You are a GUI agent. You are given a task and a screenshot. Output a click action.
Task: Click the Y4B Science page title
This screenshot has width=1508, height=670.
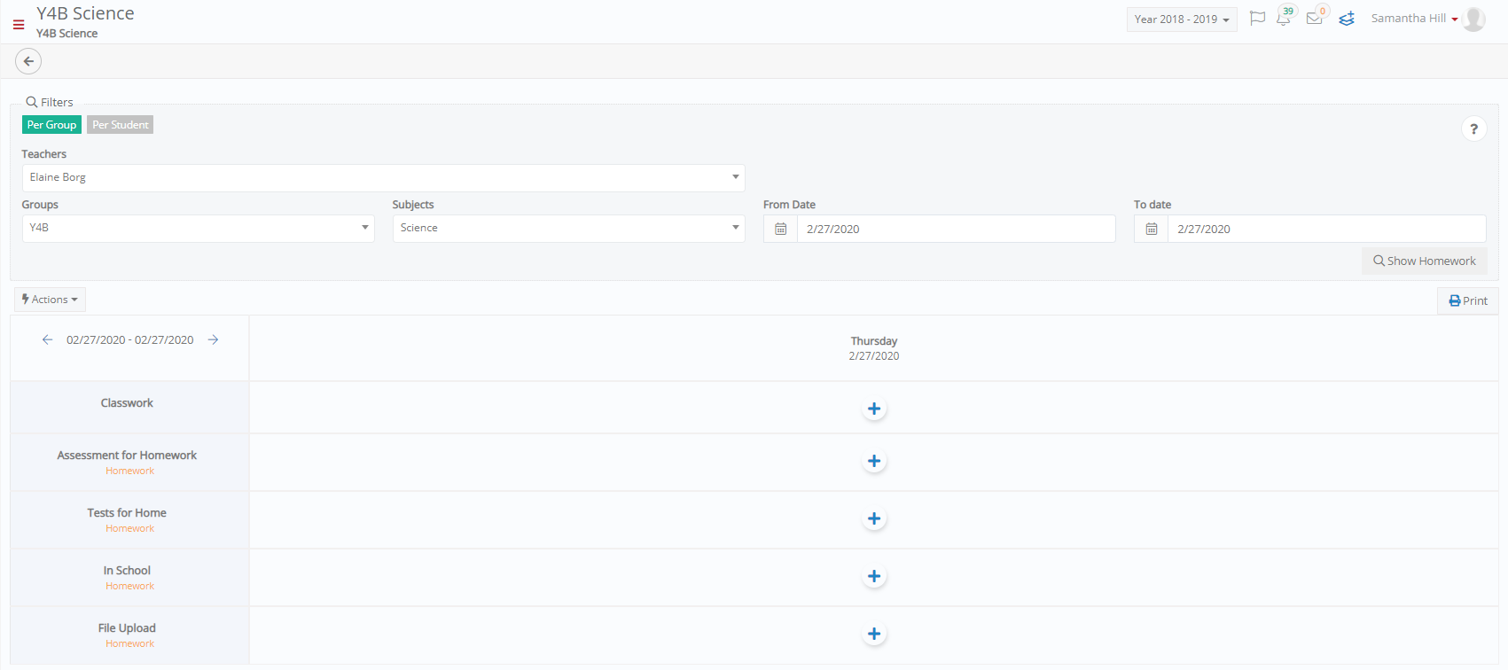point(85,13)
